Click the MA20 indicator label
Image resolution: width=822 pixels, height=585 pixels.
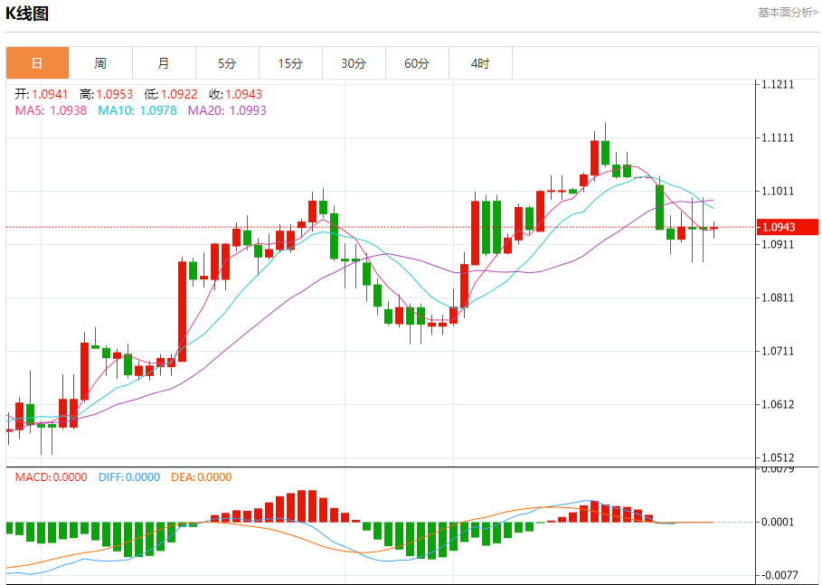pyautogui.click(x=227, y=110)
